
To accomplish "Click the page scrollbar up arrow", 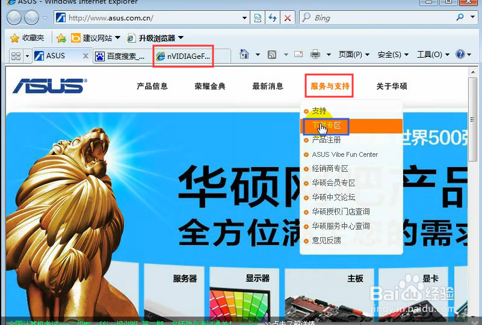I will click(x=473, y=72).
